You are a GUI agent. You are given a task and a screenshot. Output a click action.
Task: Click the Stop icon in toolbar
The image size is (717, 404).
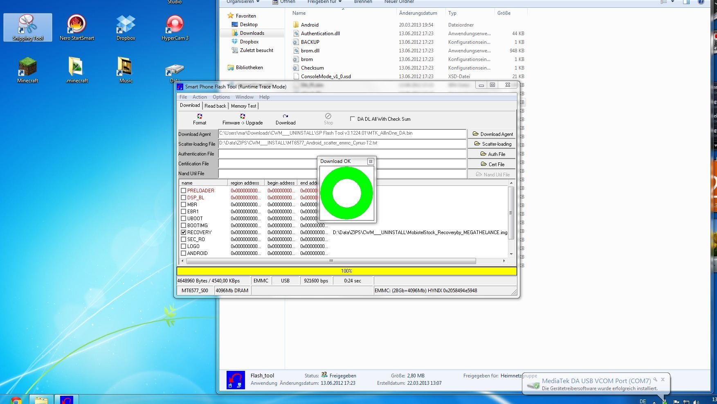[328, 116]
